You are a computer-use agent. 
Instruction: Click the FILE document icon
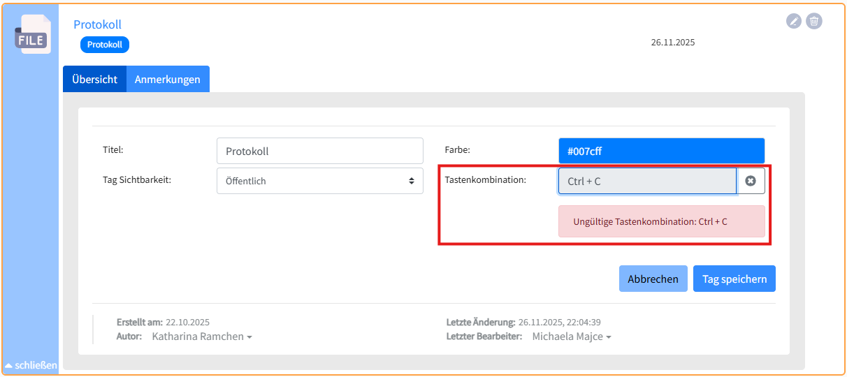click(32, 35)
